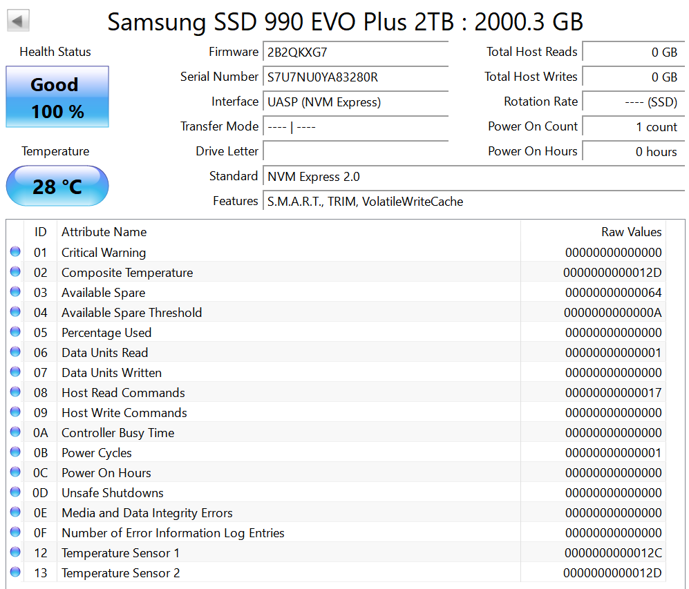This screenshot has height=589, width=689.
Task: Click the Good 100 % health status button
Action: tap(57, 97)
